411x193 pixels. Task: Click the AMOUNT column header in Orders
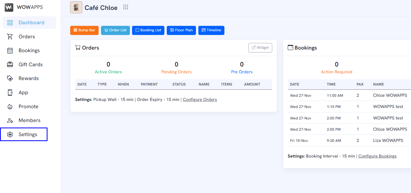(x=252, y=85)
